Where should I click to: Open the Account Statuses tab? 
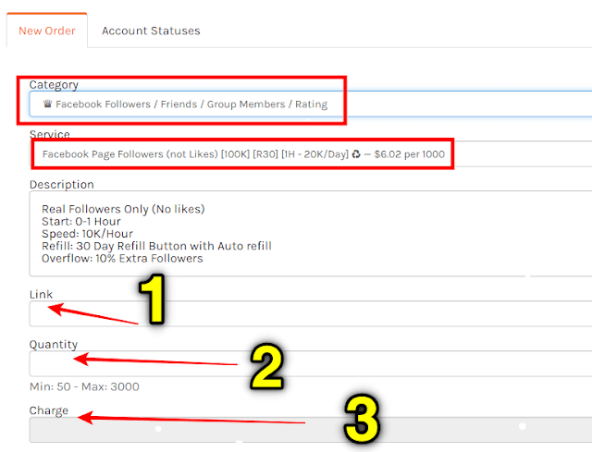click(x=151, y=31)
